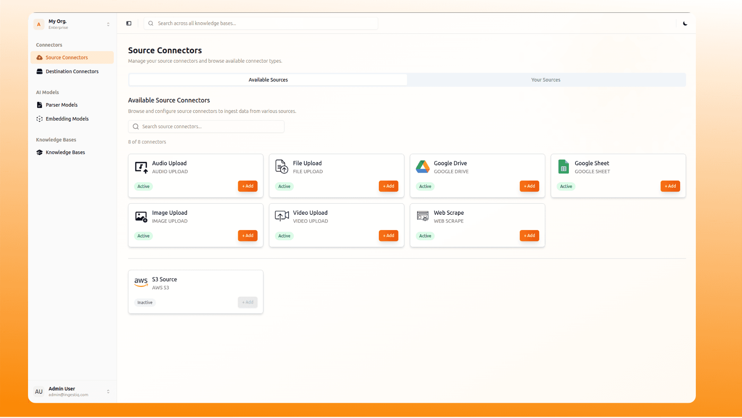Click the Video Upload connector icon
Viewport: 742px width, 418px height.
tap(282, 216)
